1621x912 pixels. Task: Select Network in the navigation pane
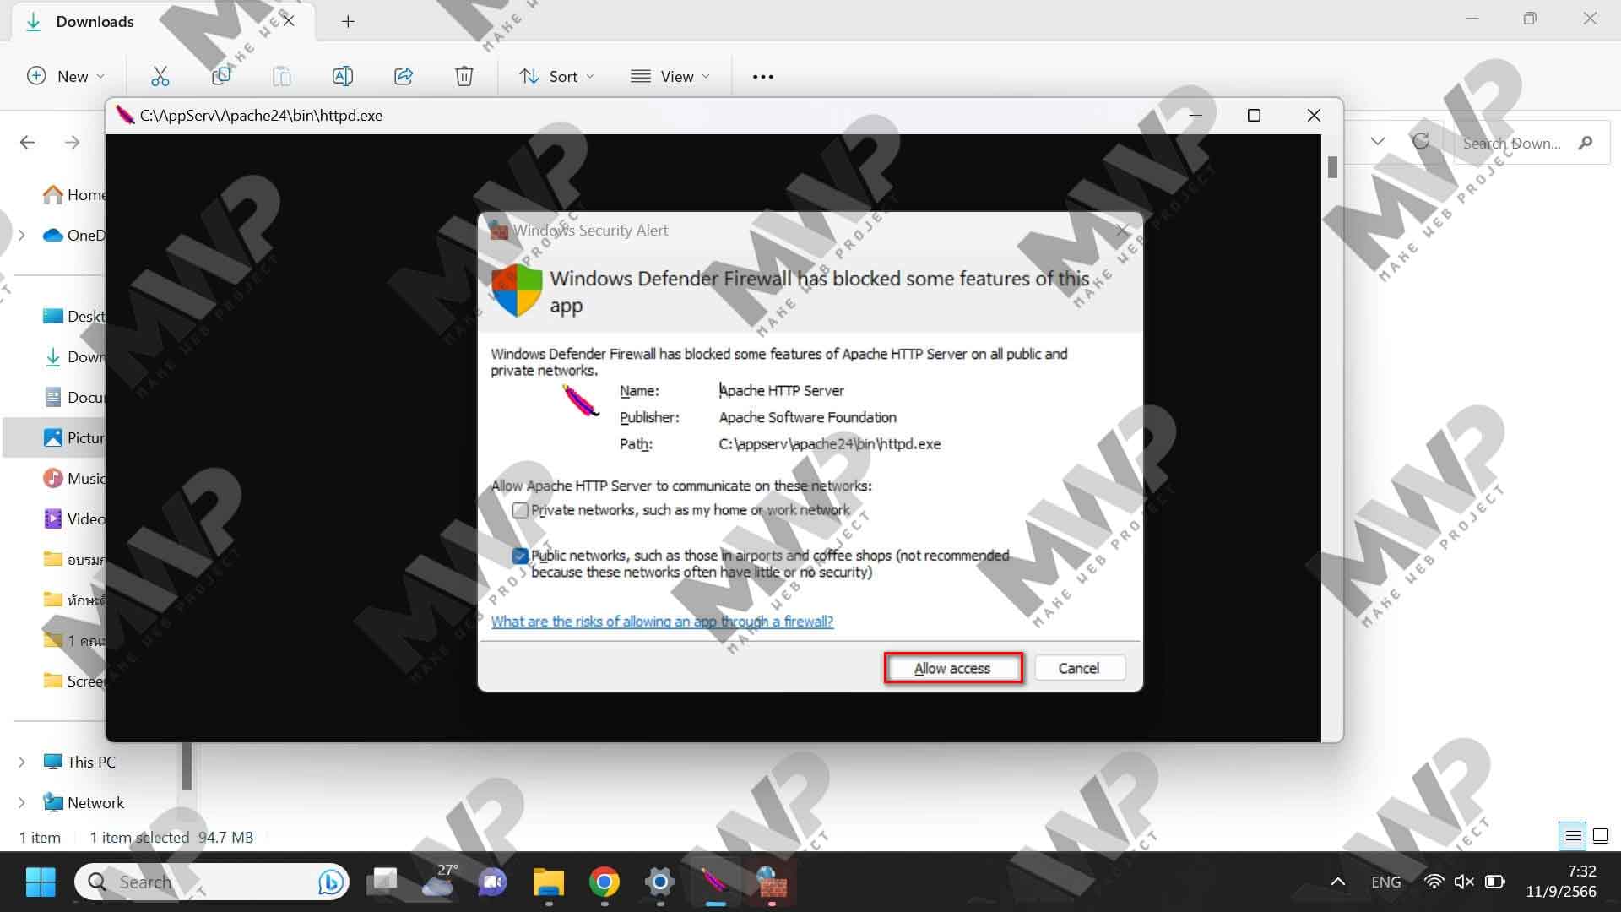click(x=84, y=802)
